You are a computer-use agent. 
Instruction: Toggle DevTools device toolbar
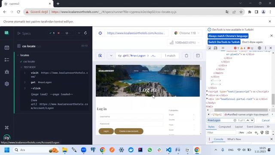click(x=216, y=48)
